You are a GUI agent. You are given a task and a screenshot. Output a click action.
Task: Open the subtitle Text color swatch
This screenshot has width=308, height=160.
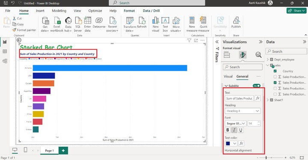(231, 143)
